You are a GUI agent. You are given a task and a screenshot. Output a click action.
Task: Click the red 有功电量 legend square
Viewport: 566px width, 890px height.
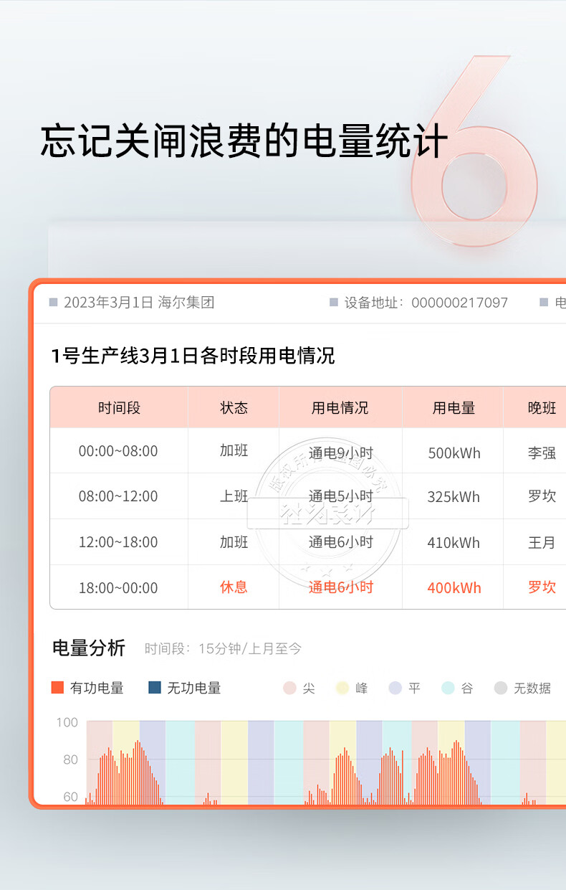pyautogui.click(x=57, y=688)
